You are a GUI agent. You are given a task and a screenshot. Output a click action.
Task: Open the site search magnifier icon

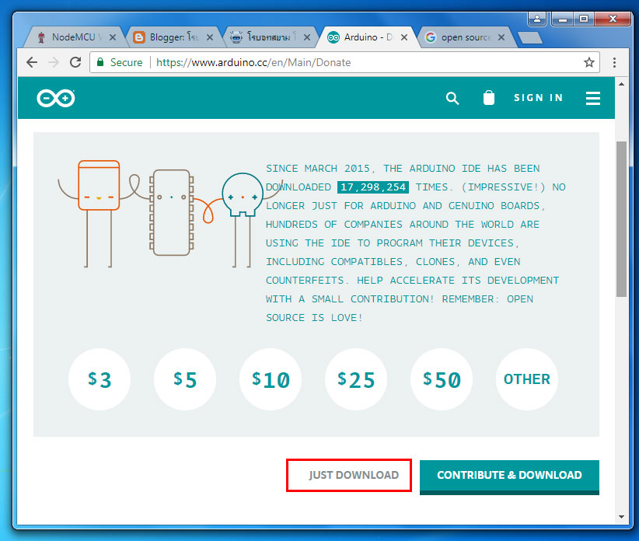point(452,98)
